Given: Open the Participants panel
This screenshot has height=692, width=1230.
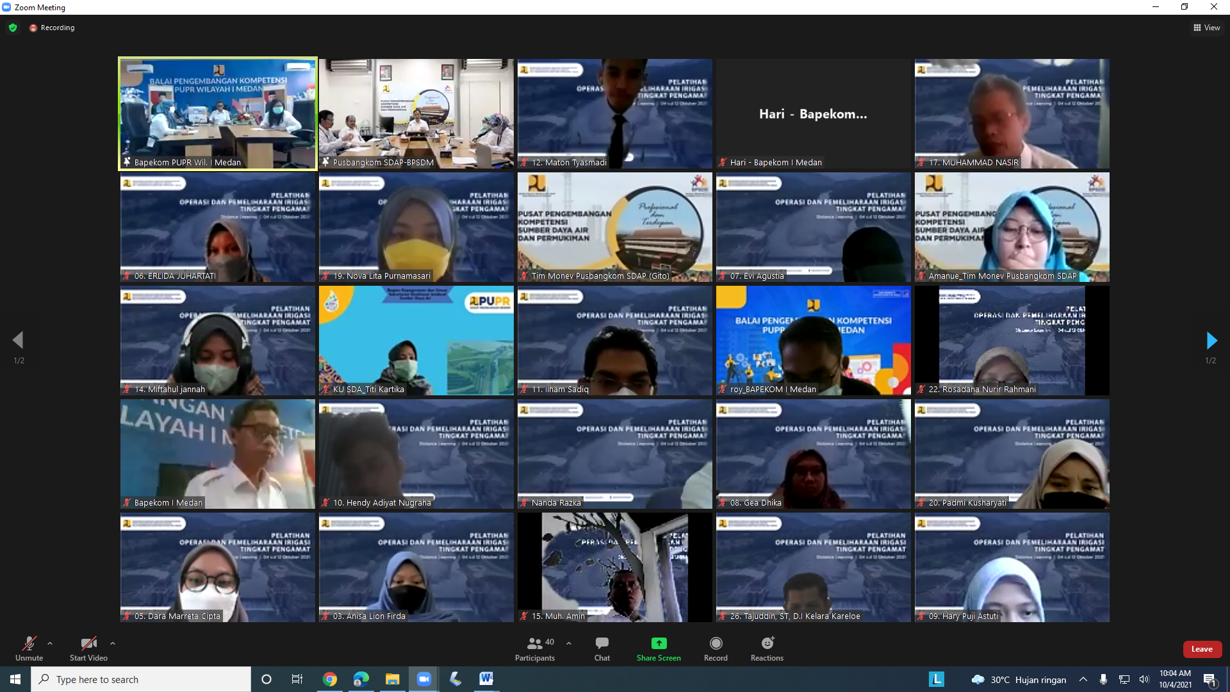Looking at the screenshot, I should [x=535, y=648].
